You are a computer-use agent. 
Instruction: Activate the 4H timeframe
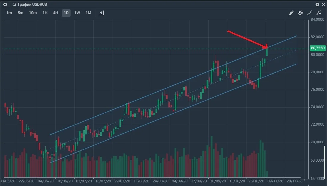tap(56, 13)
